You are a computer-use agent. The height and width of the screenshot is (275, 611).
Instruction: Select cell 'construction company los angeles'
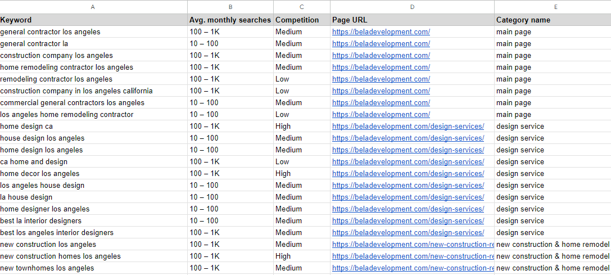(x=93, y=55)
